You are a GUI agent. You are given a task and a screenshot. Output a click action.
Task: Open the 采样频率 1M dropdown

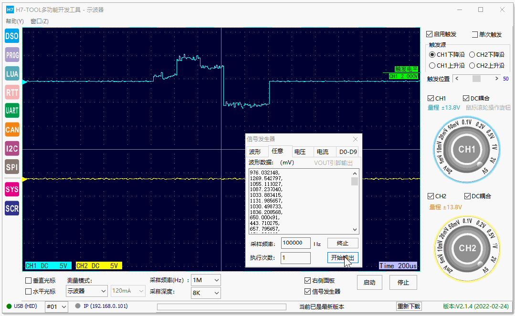coord(205,280)
